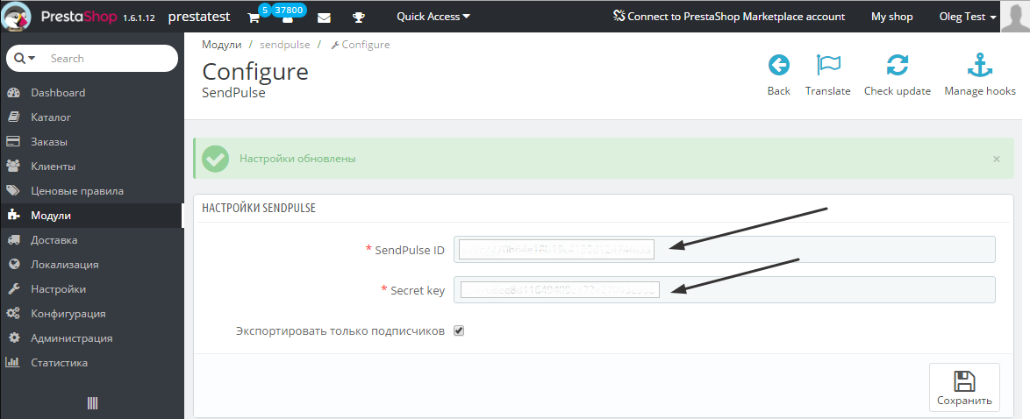Click Локализация globe icon
Image resolution: width=1030 pixels, height=419 pixels.
click(x=13, y=264)
